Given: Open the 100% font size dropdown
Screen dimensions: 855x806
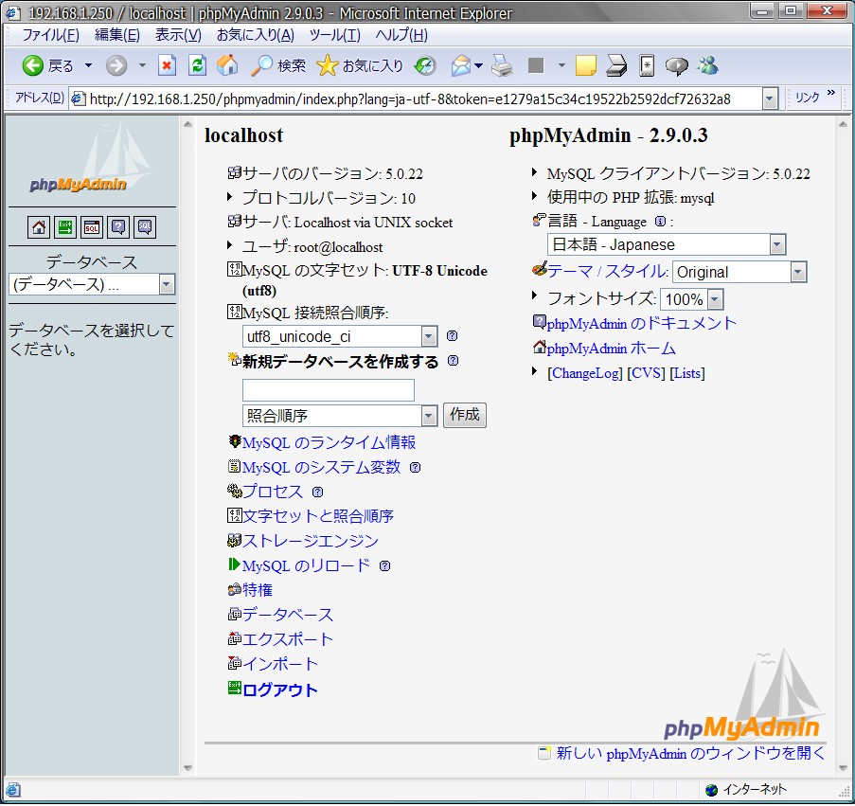Looking at the screenshot, I should (716, 299).
